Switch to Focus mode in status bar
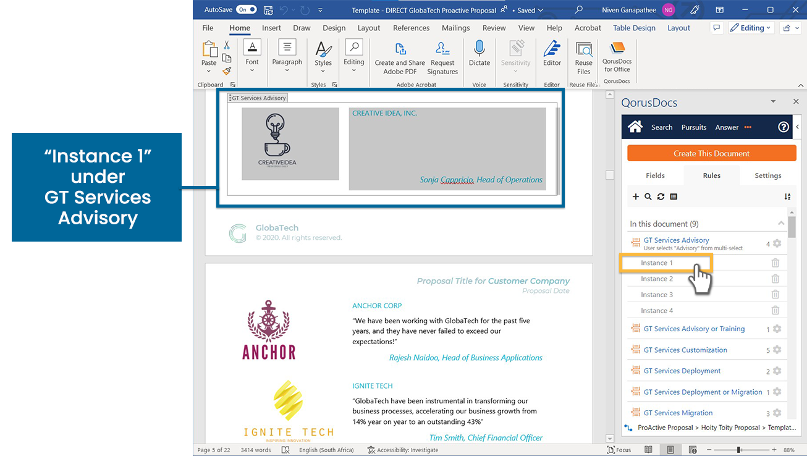The height and width of the screenshot is (456, 807). [x=619, y=450]
